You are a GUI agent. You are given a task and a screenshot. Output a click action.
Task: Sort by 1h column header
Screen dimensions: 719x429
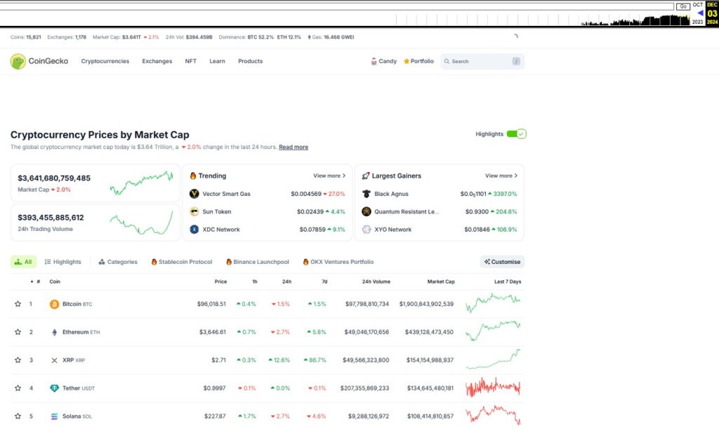[254, 282]
